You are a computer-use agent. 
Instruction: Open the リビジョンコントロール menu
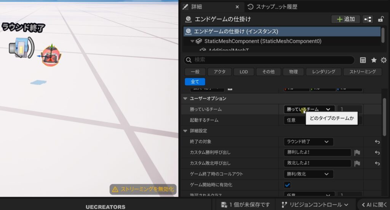(315, 205)
